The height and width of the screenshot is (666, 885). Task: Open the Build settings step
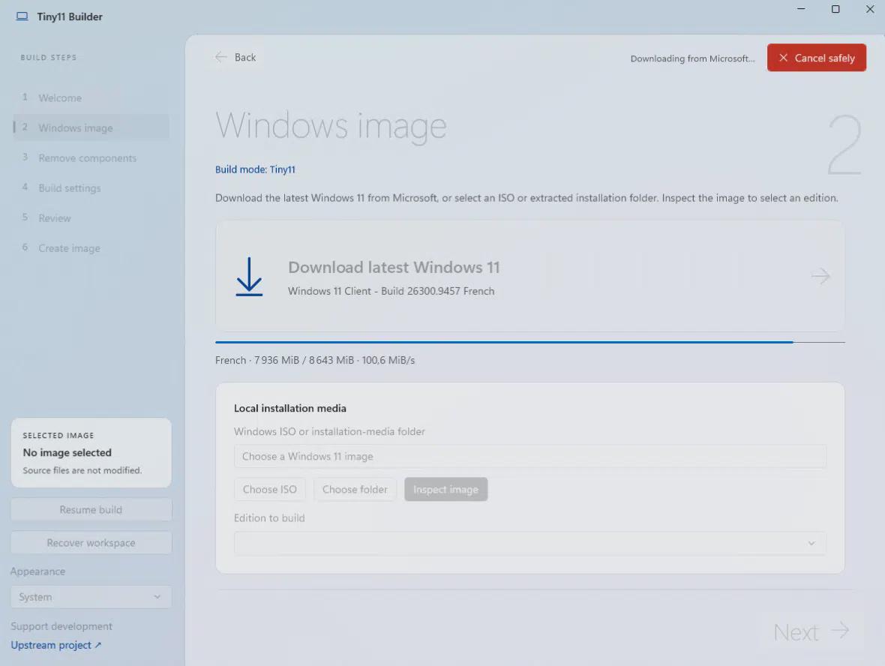[91, 188]
